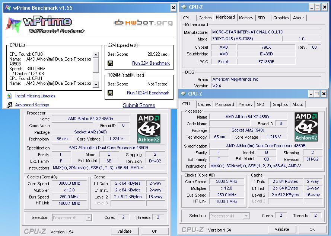Screen dimensions: 331x236
Task: Open Memory tab in bottom-right CPU-Z window
Action: (x=245, y=104)
